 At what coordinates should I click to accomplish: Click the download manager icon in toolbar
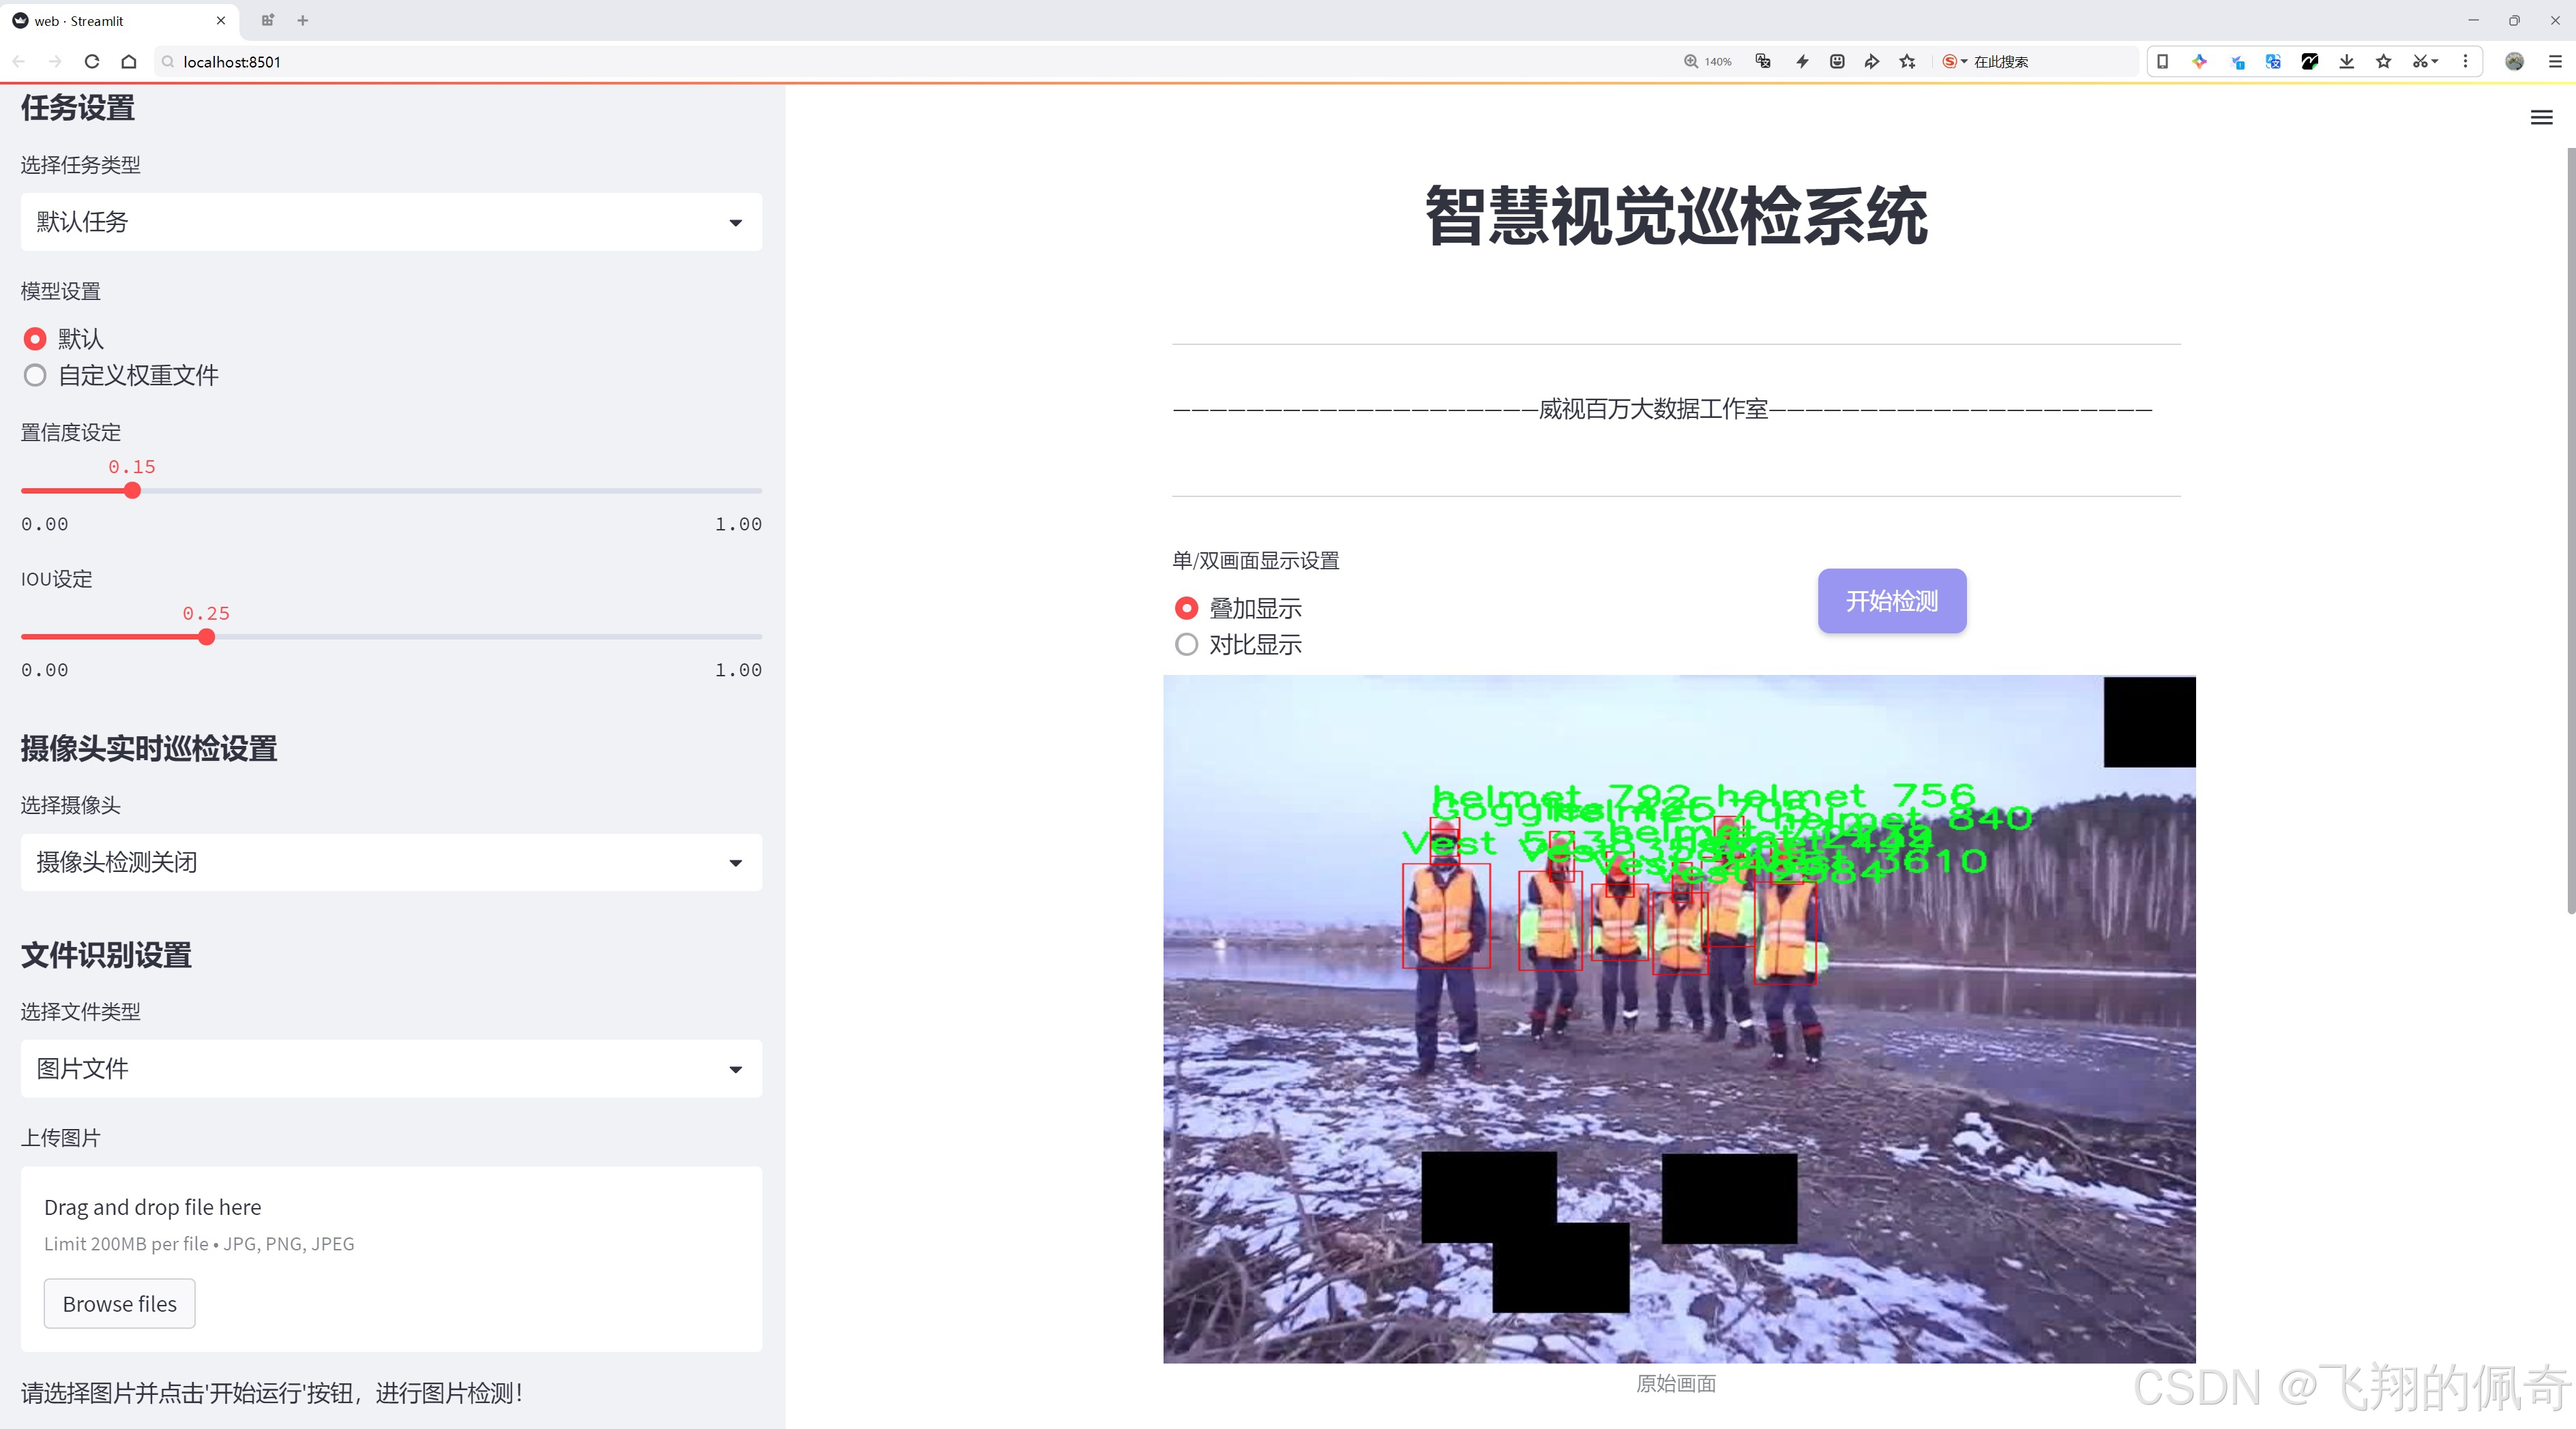(2346, 61)
